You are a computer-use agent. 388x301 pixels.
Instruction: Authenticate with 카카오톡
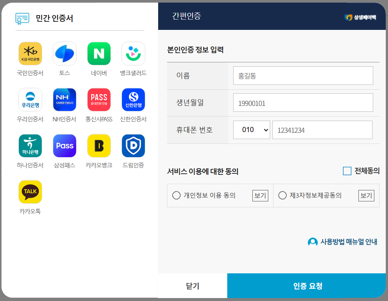coord(30,192)
